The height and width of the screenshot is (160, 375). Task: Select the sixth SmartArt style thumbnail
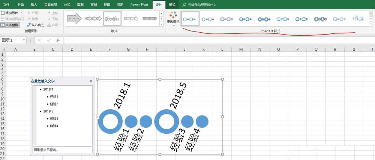283,19
